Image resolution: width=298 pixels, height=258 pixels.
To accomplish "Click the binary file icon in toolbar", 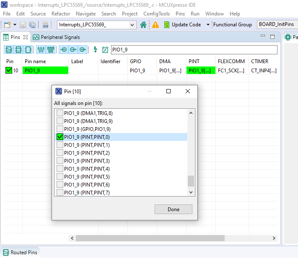I will [x=45, y=25].
